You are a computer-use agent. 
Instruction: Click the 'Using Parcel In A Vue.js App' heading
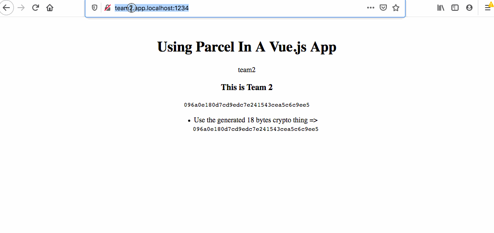247,47
